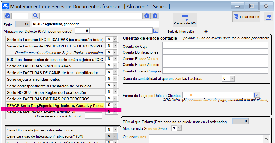Click the magnifying glass search icon
Screen dimensions: 275x143
coord(36,16)
